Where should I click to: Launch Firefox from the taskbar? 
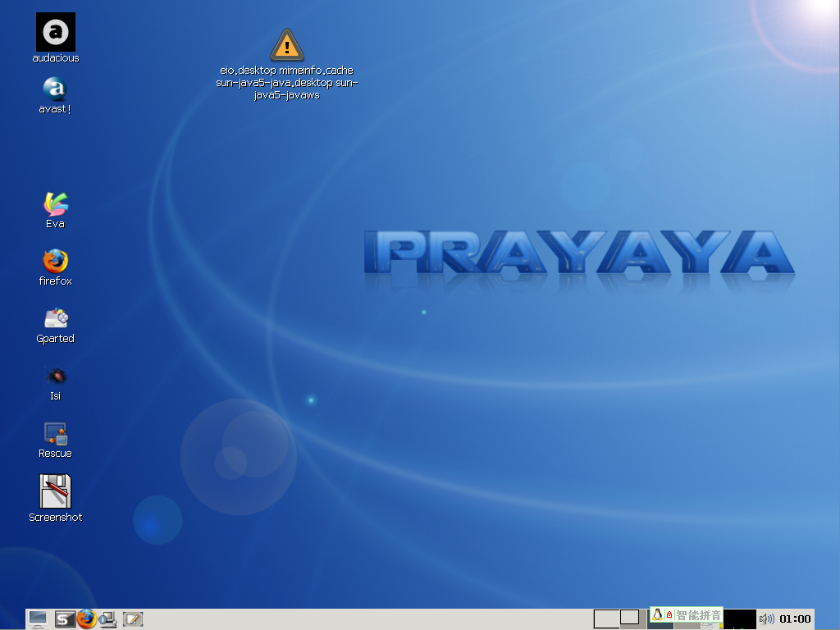[x=87, y=619]
